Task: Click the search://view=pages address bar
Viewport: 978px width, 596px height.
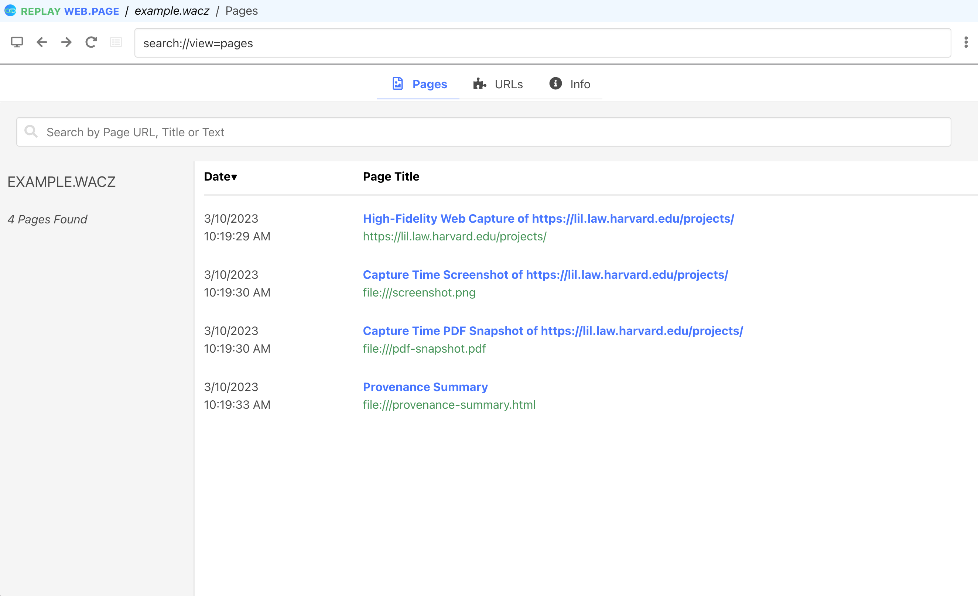Action: [542, 43]
